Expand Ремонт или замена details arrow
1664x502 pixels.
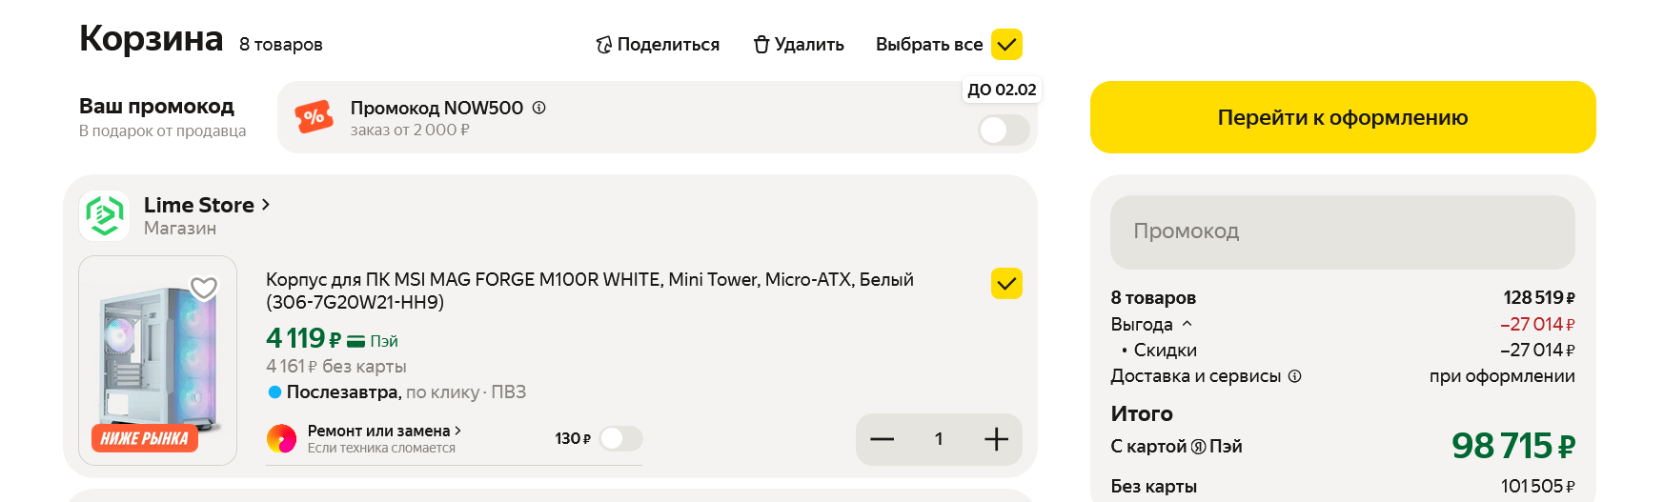pyautogui.click(x=458, y=431)
